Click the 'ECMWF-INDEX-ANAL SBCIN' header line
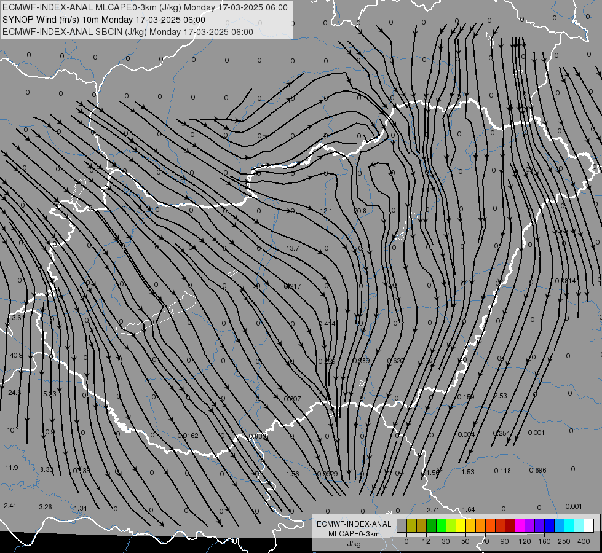The image size is (602, 553). click(x=128, y=32)
